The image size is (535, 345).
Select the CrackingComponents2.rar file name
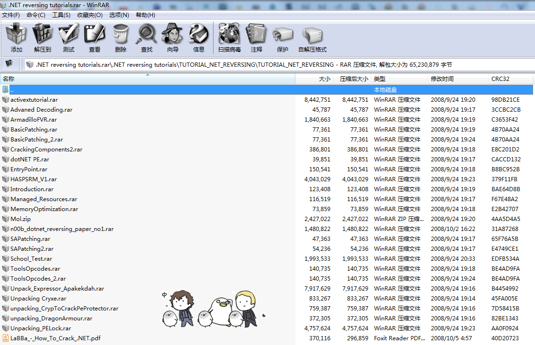tap(46, 150)
